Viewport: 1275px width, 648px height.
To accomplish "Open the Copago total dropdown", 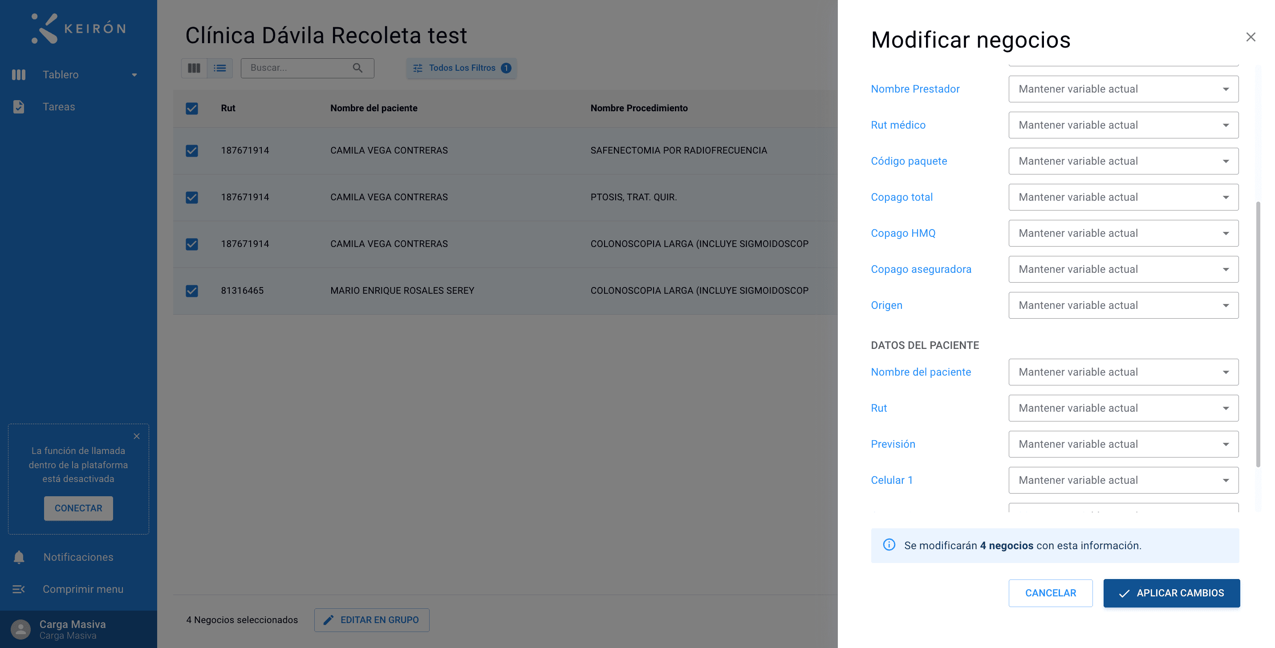I will click(1124, 197).
